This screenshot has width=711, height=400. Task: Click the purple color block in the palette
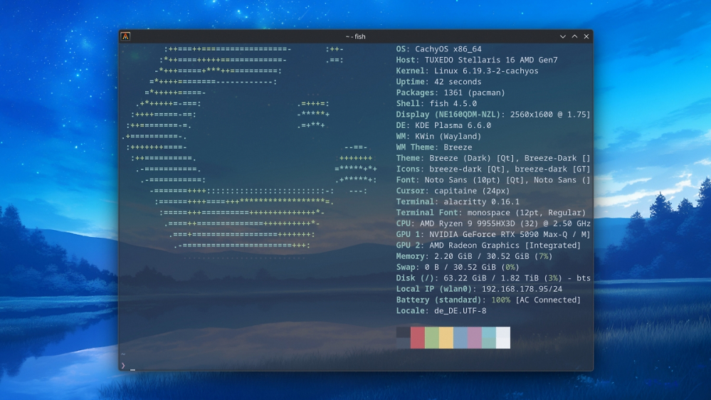474,337
